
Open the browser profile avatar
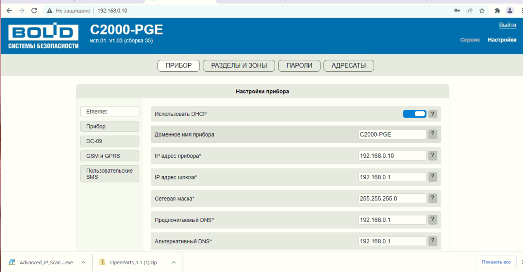[x=510, y=11]
